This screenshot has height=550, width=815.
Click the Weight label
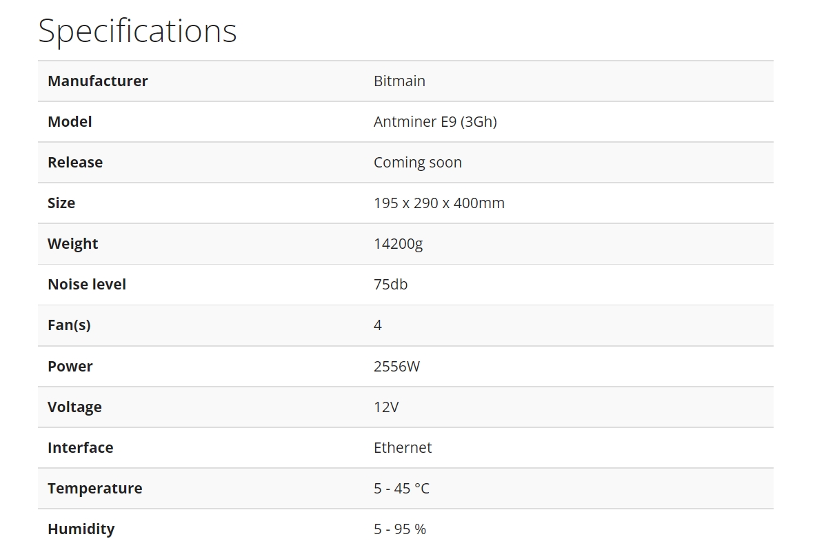(72, 243)
